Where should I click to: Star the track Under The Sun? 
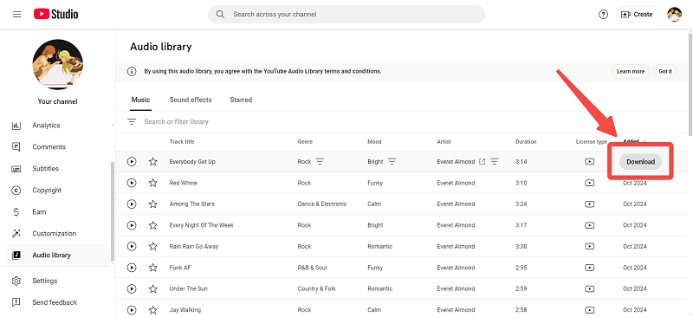coord(153,288)
